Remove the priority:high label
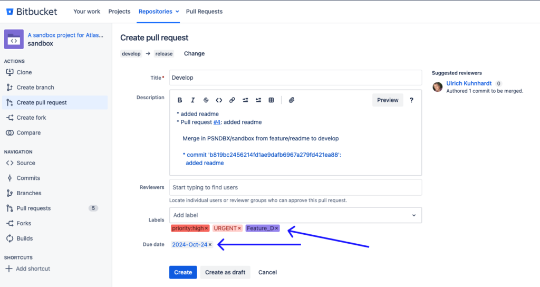This screenshot has width=540, height=287. [x=207, y=228]
